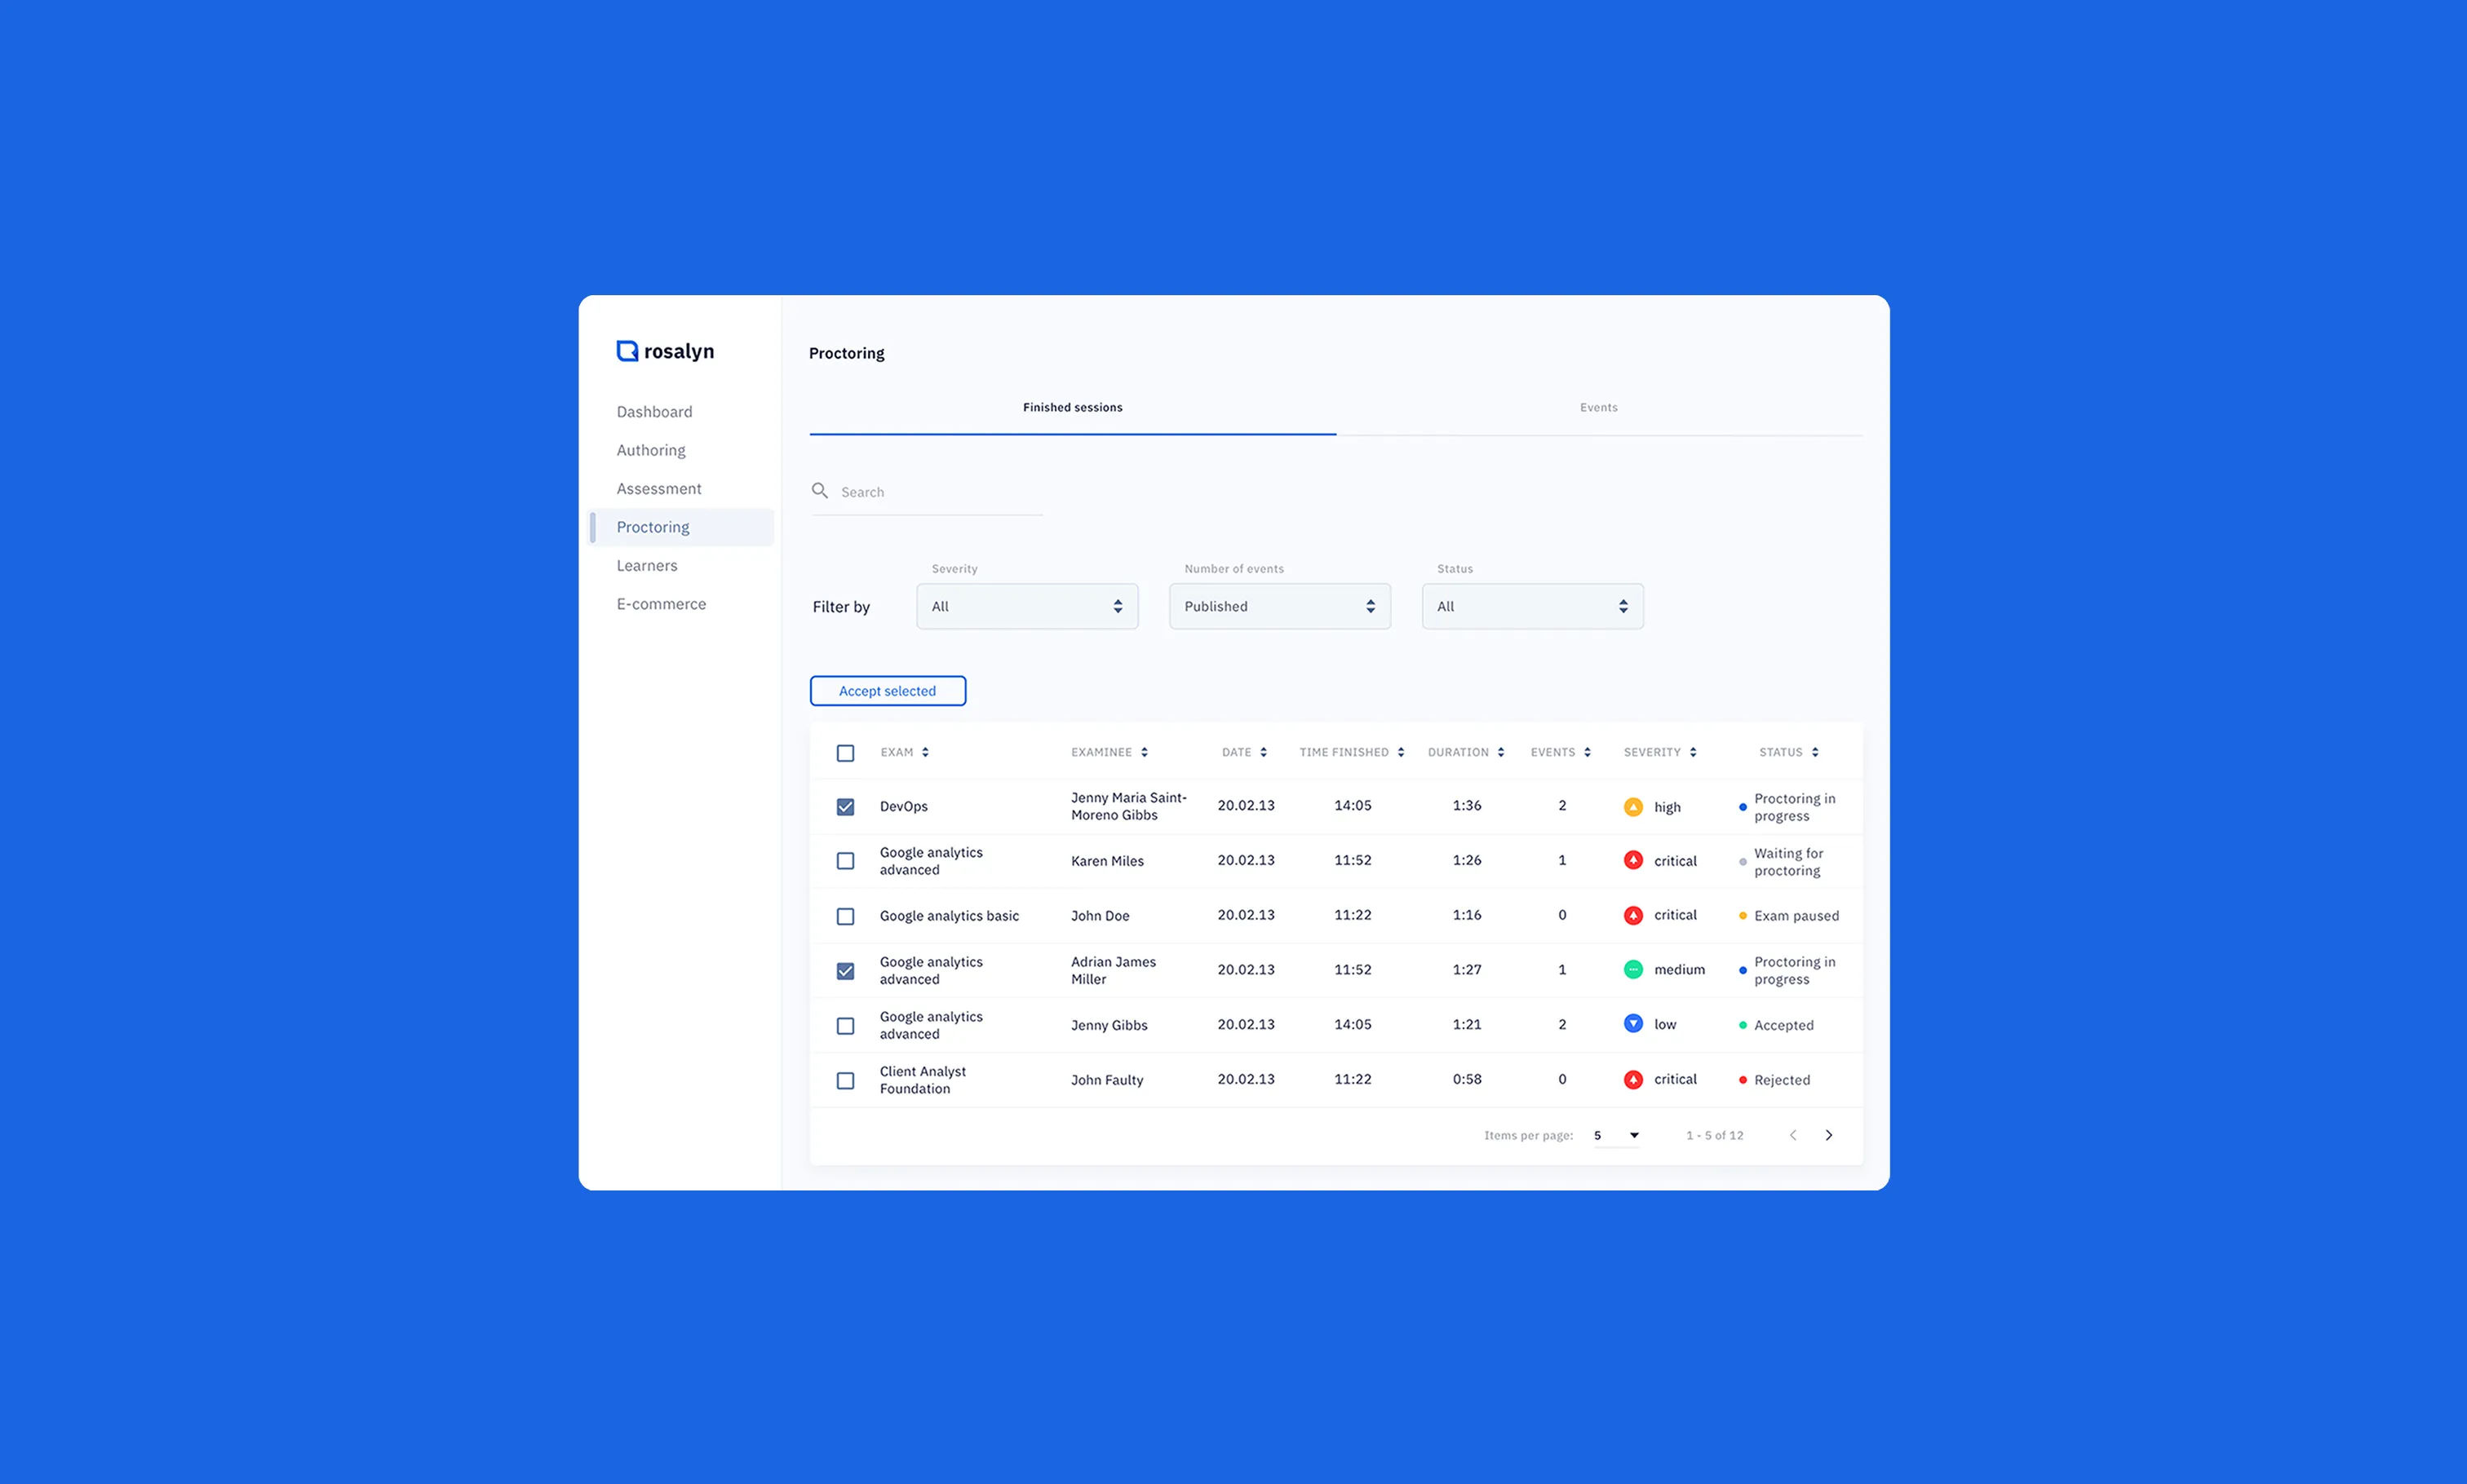
Task: Open E-commerce in sidebar
Action: click(x=662, y=604)
